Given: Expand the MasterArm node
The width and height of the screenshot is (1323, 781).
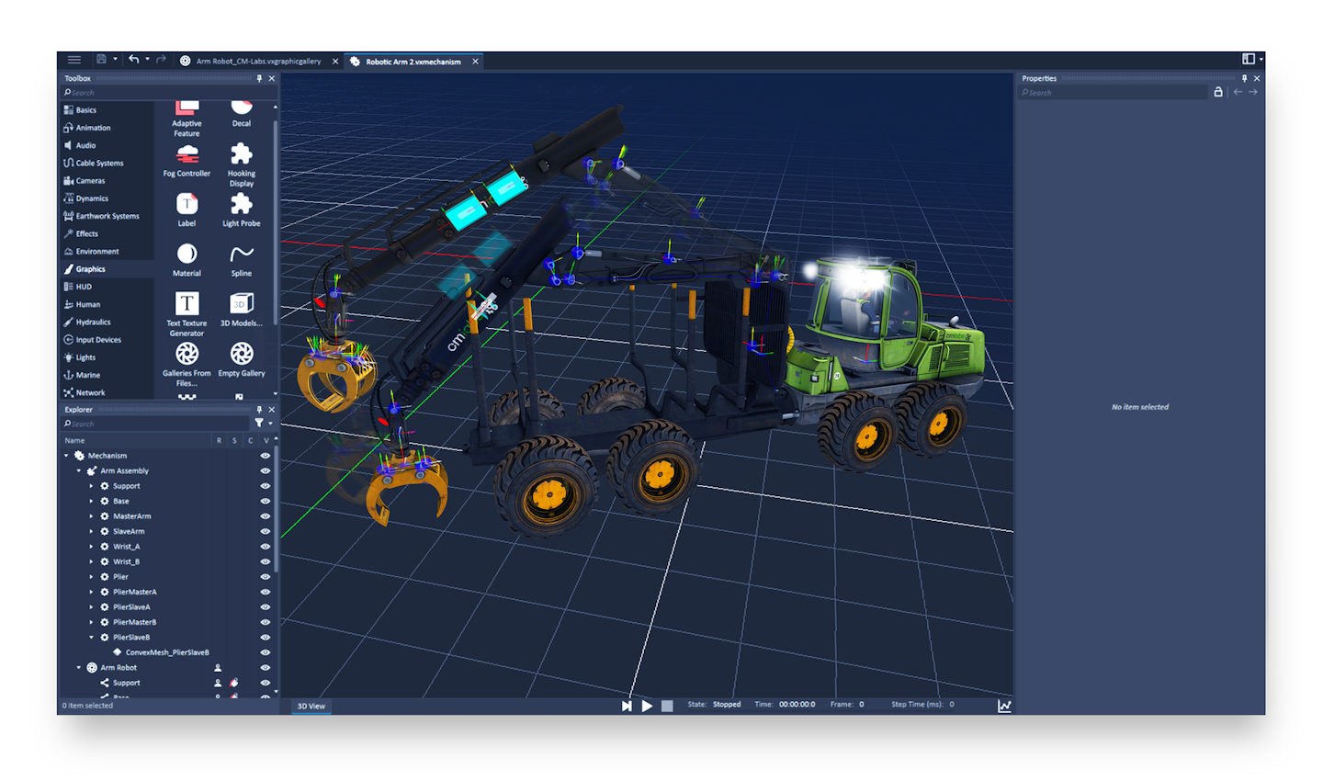Looking at the screenshot, I should click(90, 515).
